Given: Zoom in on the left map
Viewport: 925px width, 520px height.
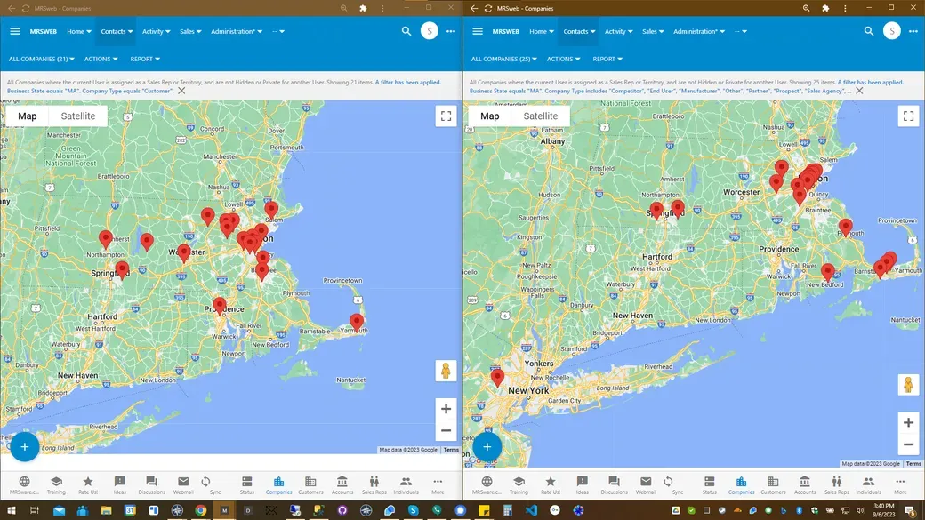Looking at the screenshot, I should tap(446, 409).
